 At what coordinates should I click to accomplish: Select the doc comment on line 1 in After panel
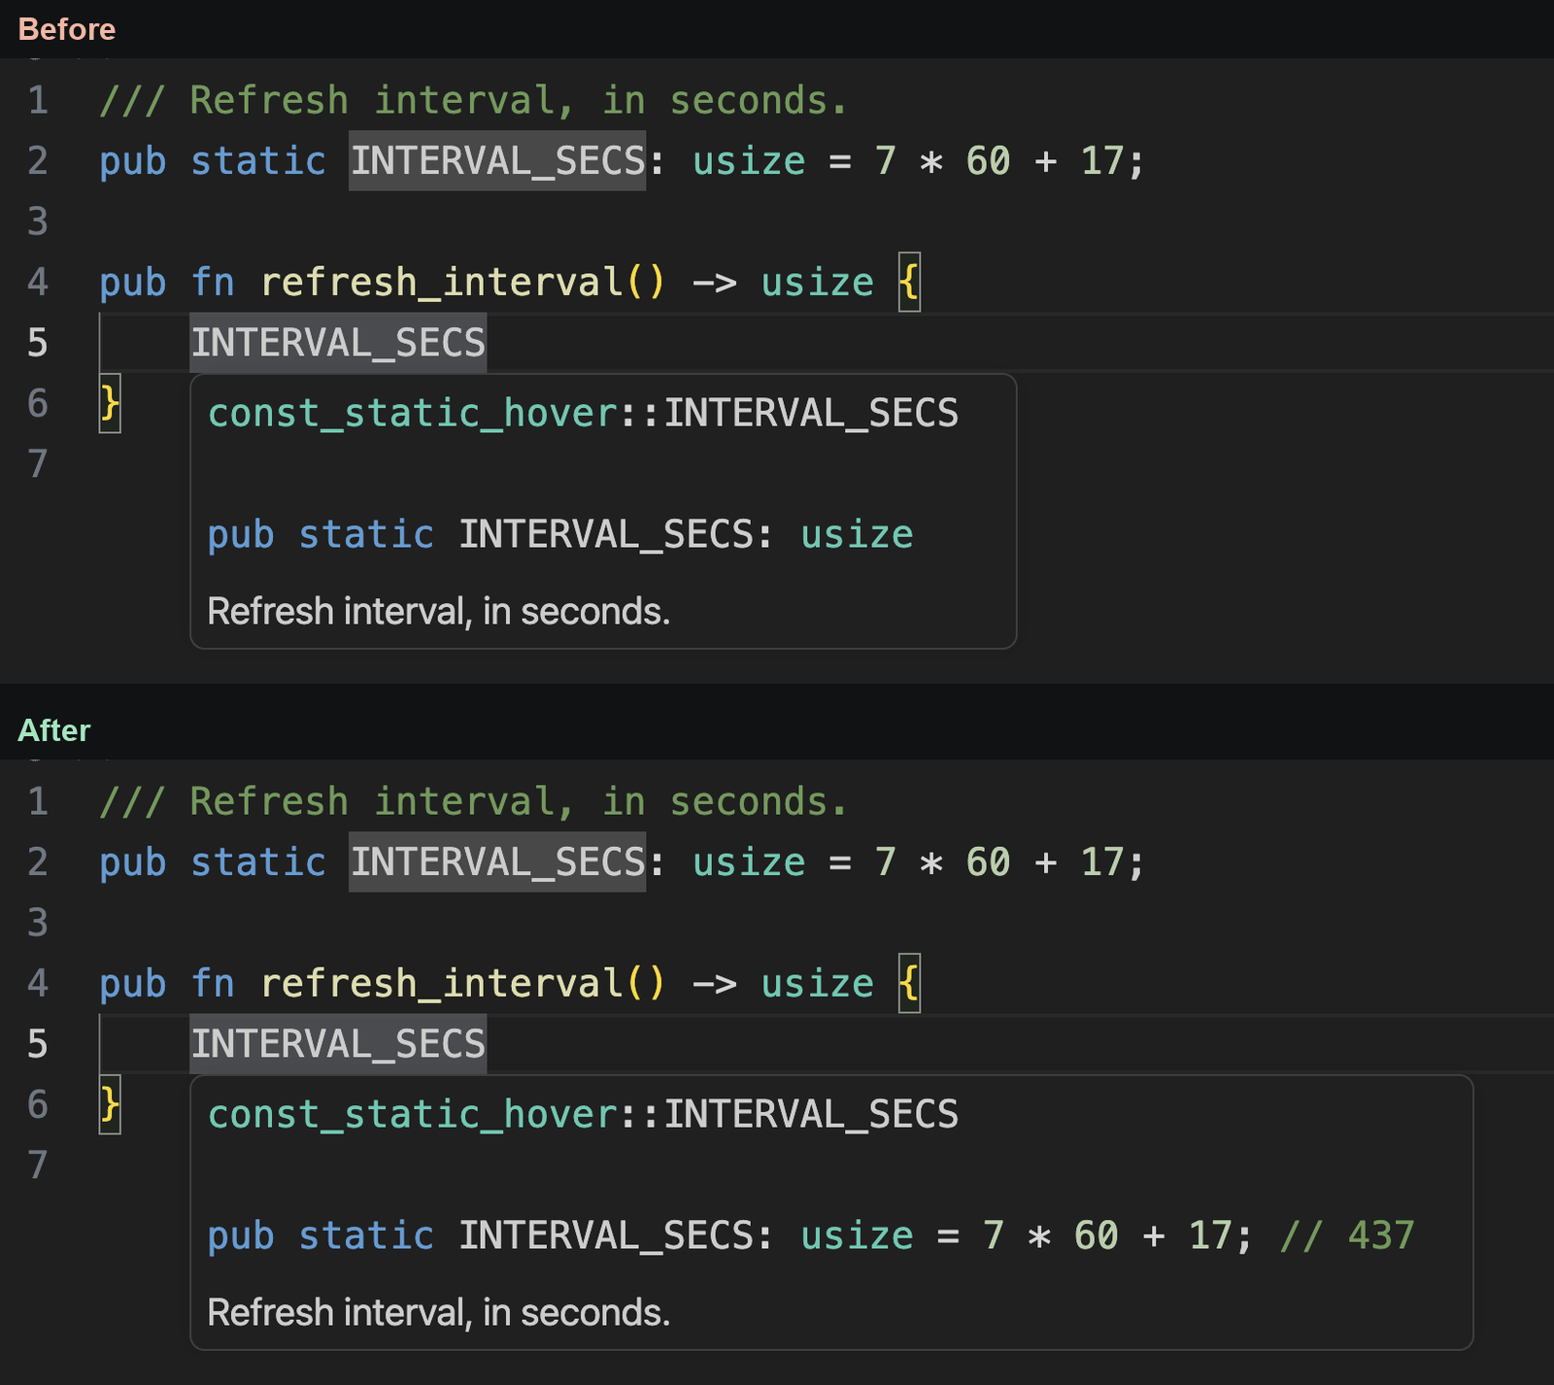[474, 802]
